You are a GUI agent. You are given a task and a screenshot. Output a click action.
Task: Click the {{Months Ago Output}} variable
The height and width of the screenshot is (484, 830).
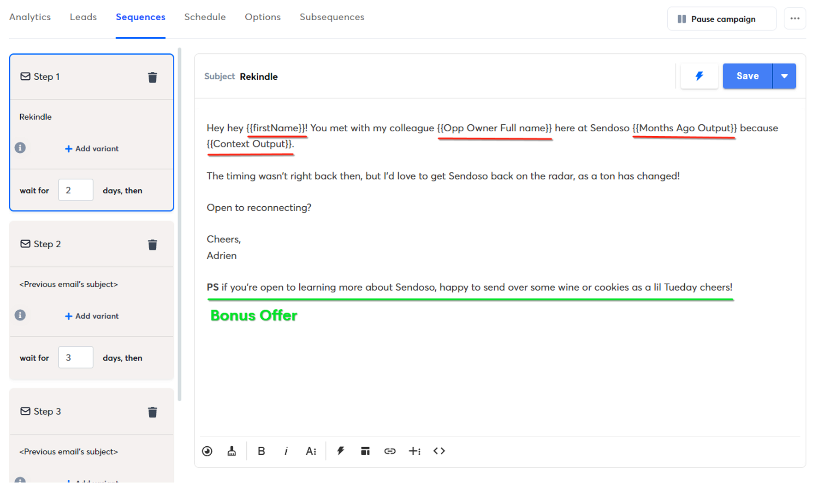tap(685, 128)
